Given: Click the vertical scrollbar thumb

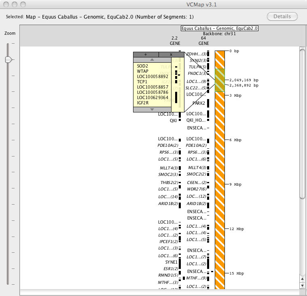Looking at the screenshot, I should pyautogui.click(x=302, y=124).
